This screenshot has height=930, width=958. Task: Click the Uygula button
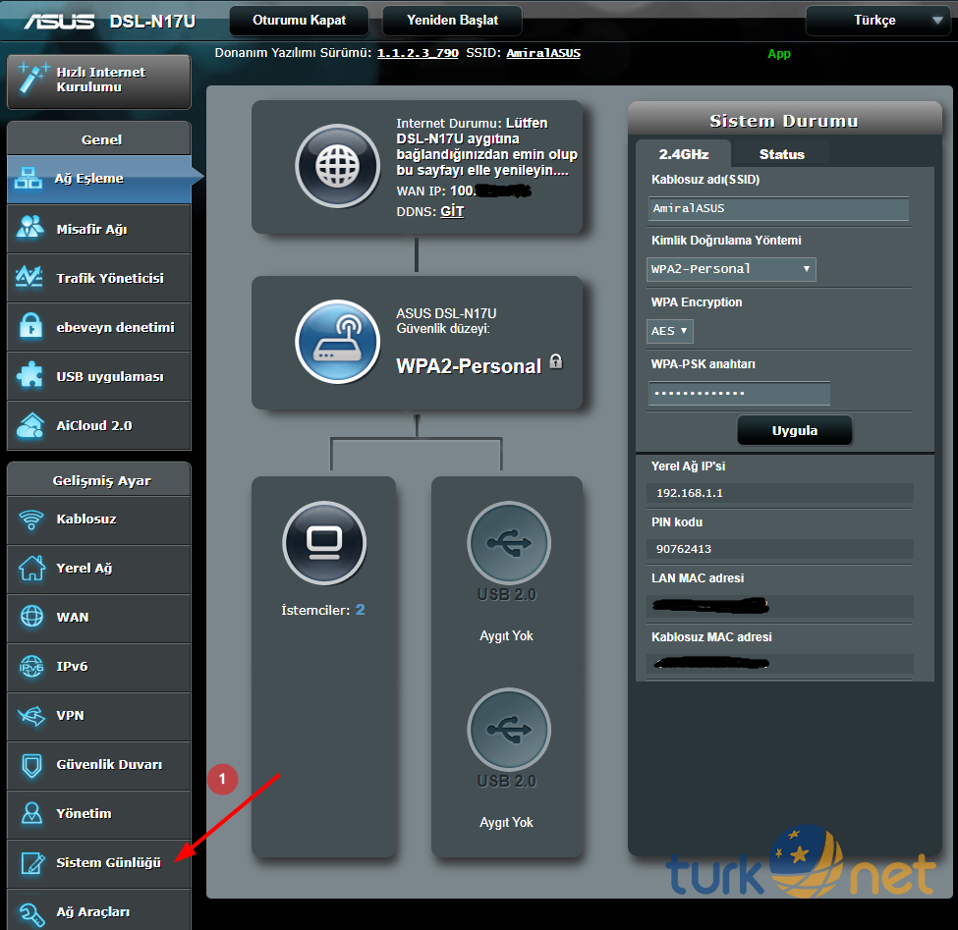coord(794,430)
